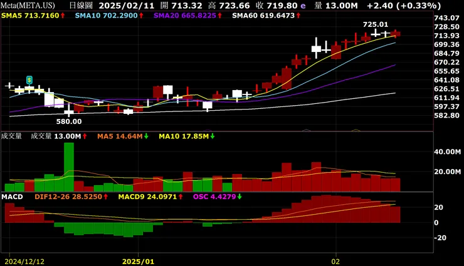Screen dimensions: 464x266
Task: Click the OSC 4.4279 legend
Action: (218, 197)
